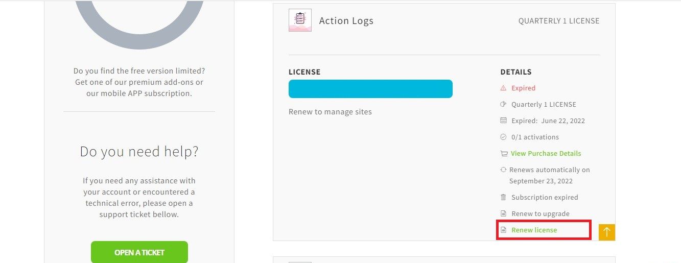
Task: Click the Renew to manage sites text
Action: (330, 111)
